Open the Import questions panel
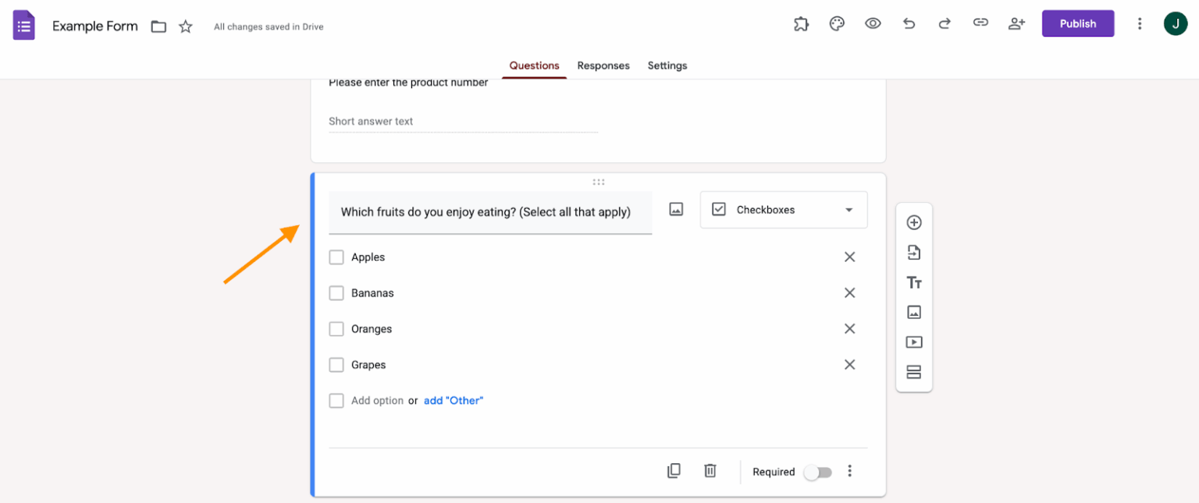This screenshot has height=503, width=1199. [x=913, y=252]
